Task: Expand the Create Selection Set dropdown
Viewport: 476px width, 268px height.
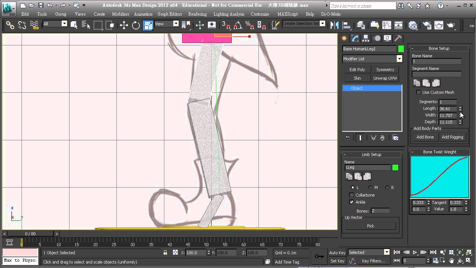Action: pos(322,23)
